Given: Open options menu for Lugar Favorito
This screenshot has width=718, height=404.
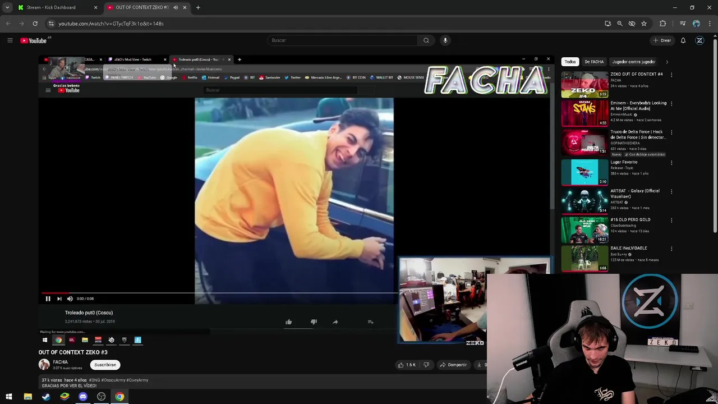Looking at the screenshot, I should click(x=671, y=162).
